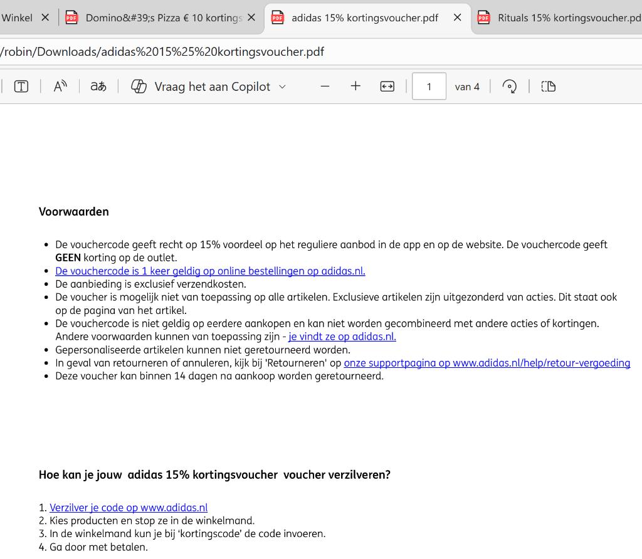Switch to the Winkel tab
The image size is (642, 559).
(17, 18)
